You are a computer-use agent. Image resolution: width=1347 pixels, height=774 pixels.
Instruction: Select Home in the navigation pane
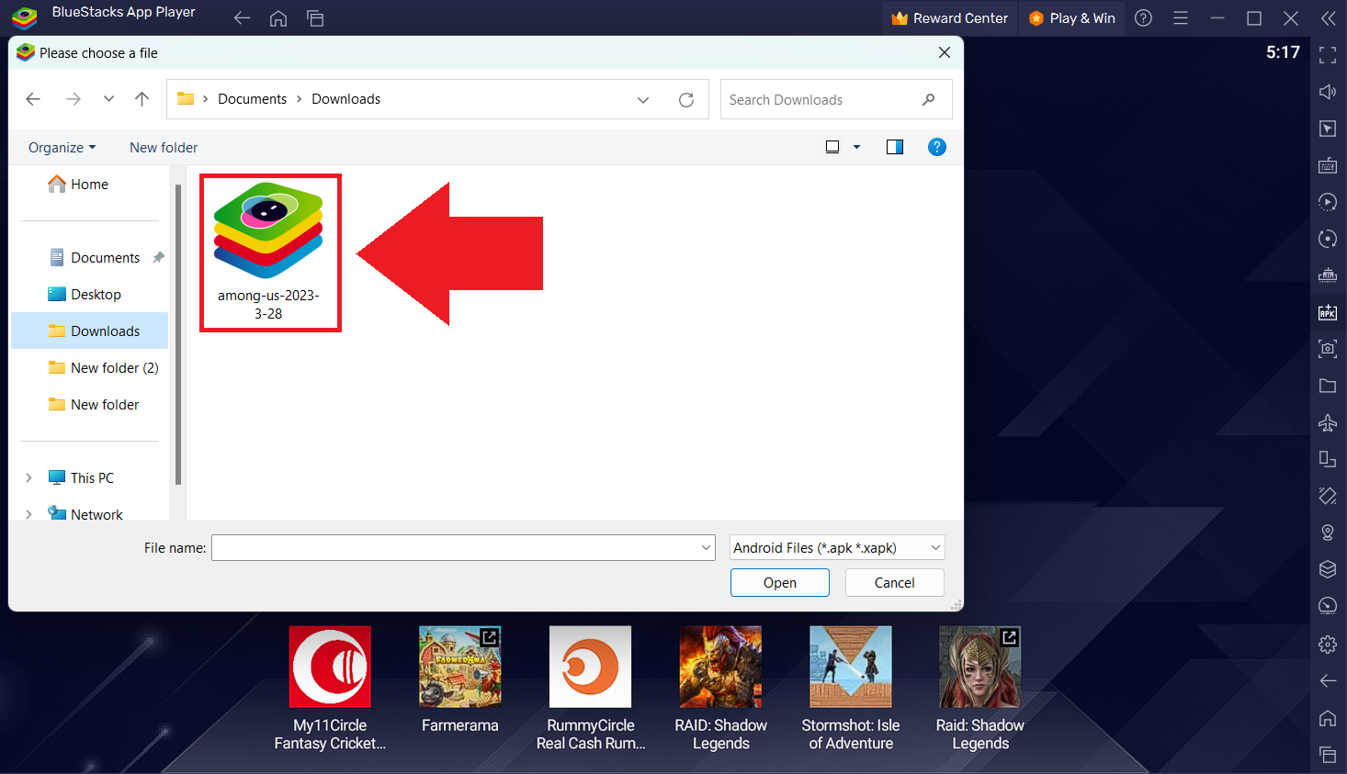click(x=89, y=184)
